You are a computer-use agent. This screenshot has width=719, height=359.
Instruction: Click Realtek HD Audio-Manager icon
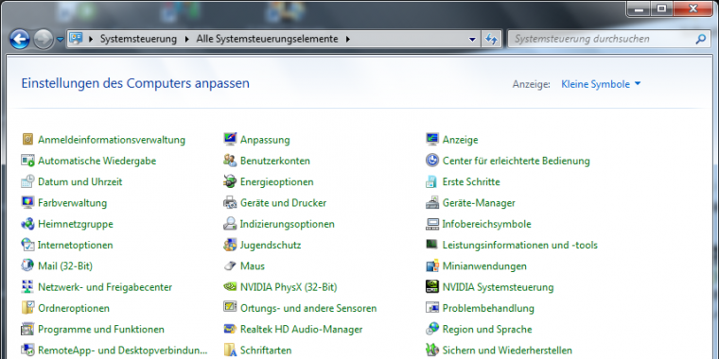pyautogui.click(x=230, y=329)
